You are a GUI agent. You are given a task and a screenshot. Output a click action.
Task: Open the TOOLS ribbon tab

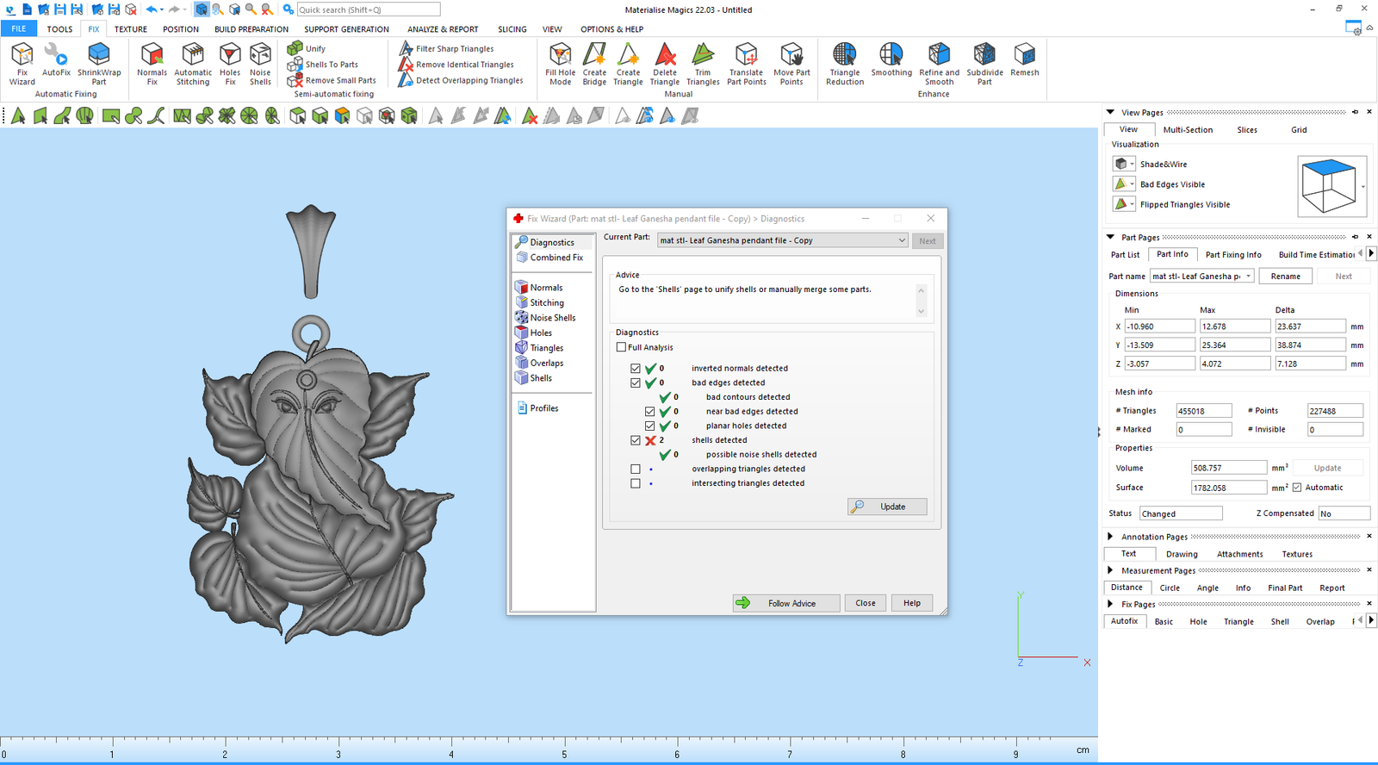pos(59,28)
